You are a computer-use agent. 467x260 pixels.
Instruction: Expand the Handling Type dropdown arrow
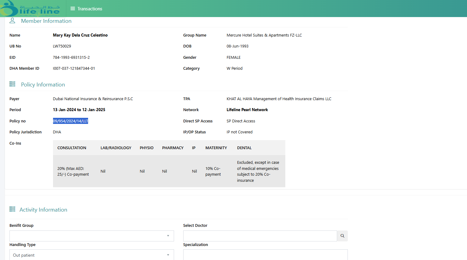168,255
